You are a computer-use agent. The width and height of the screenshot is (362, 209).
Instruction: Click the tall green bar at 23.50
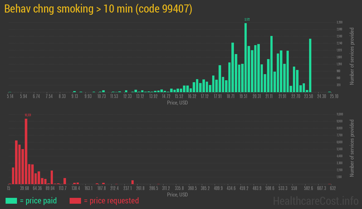pyautogui.click(x=310, y=65)
